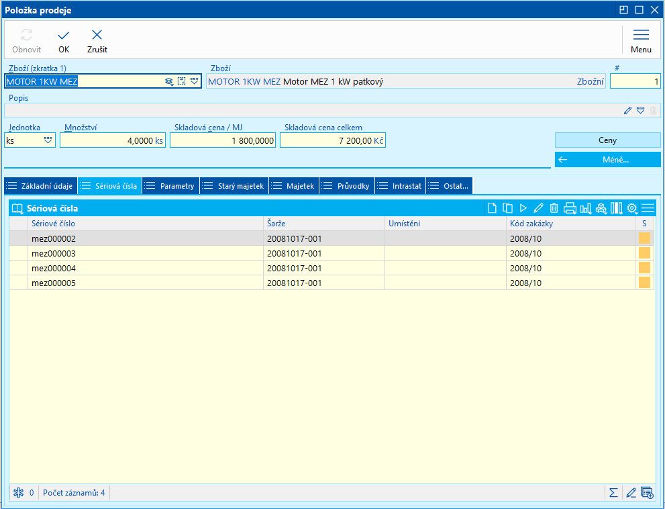Image resolution: width=665 pixels, height=509 pixels.
Task: Click the pencil edit icon in serial numbers toolbar
Action: pos(538,208)
